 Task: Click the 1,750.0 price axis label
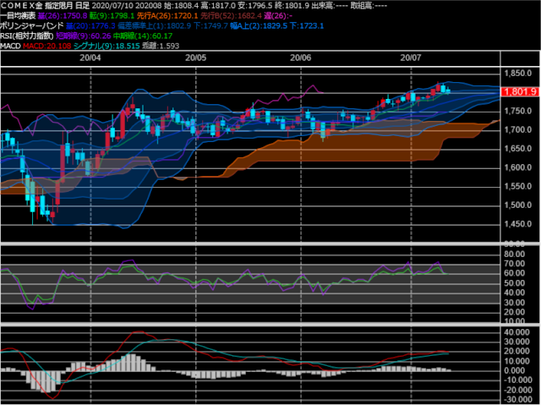pyautogui.click(x=518, y=111)
